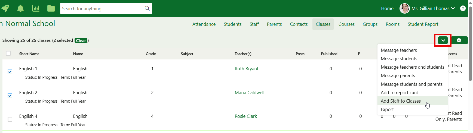Collapse the bulk actions dropdown arrow
The image size is (473, 133).
click(443, 40)
